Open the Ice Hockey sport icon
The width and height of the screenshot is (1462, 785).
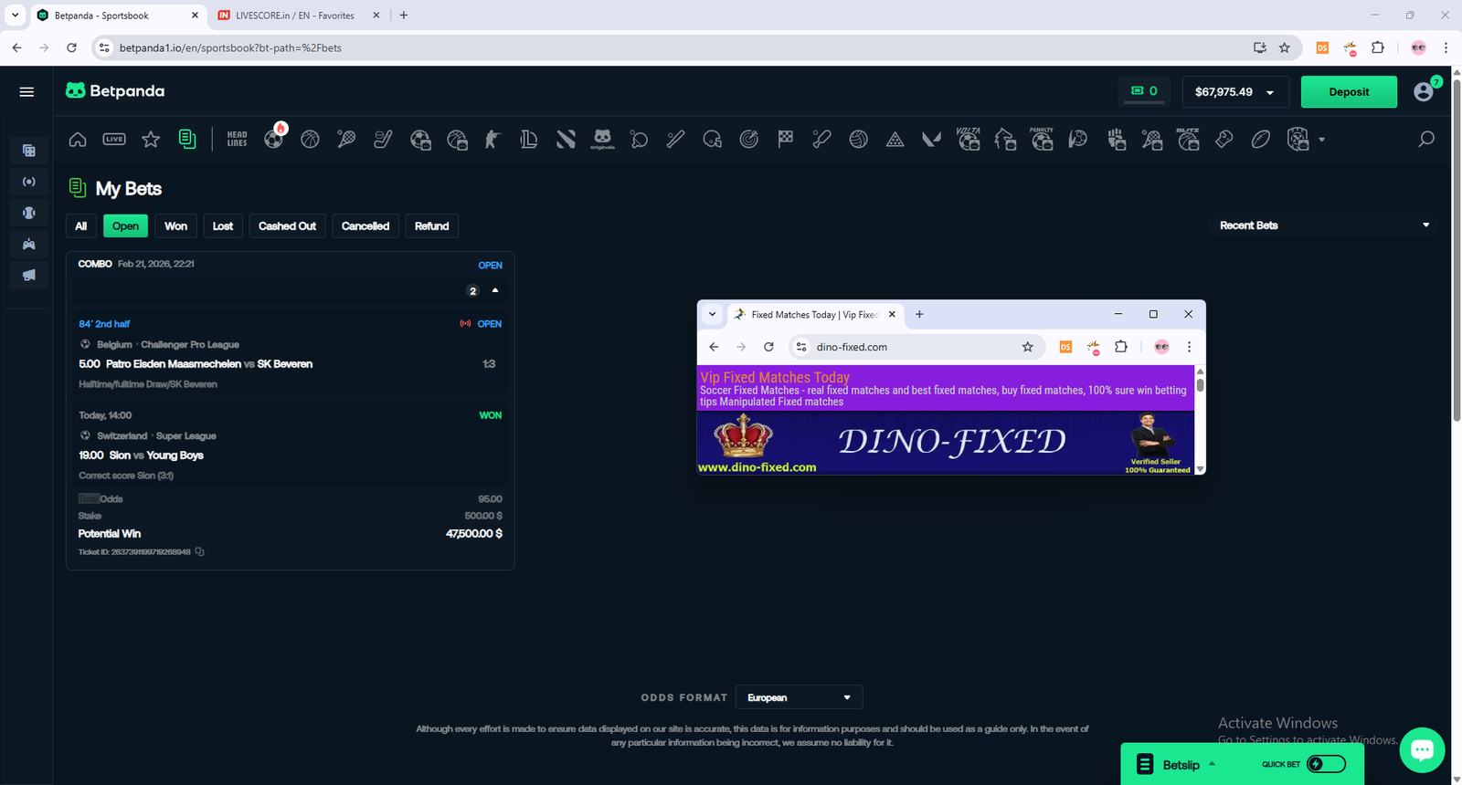383,139
